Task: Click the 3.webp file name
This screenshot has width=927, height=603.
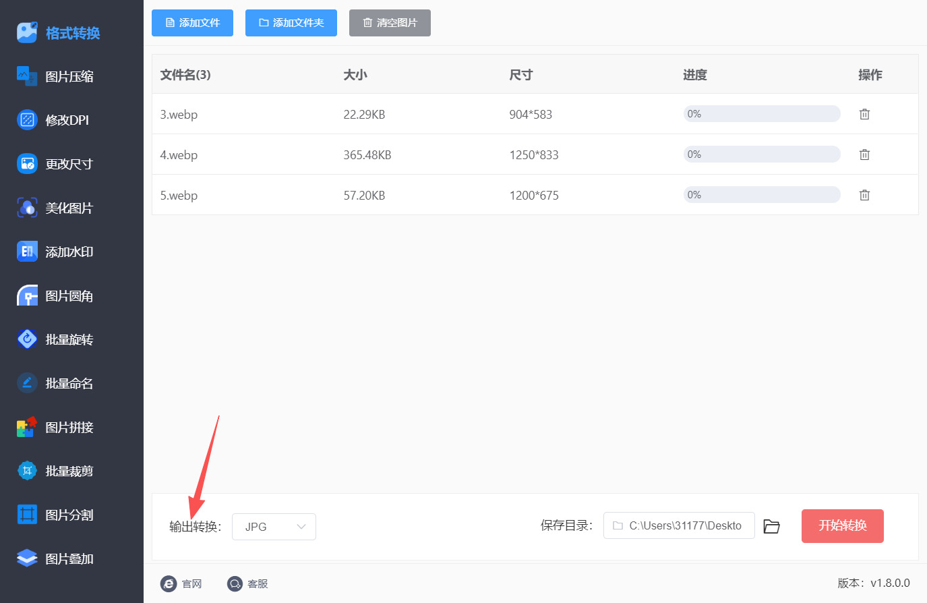Action: 179,115
